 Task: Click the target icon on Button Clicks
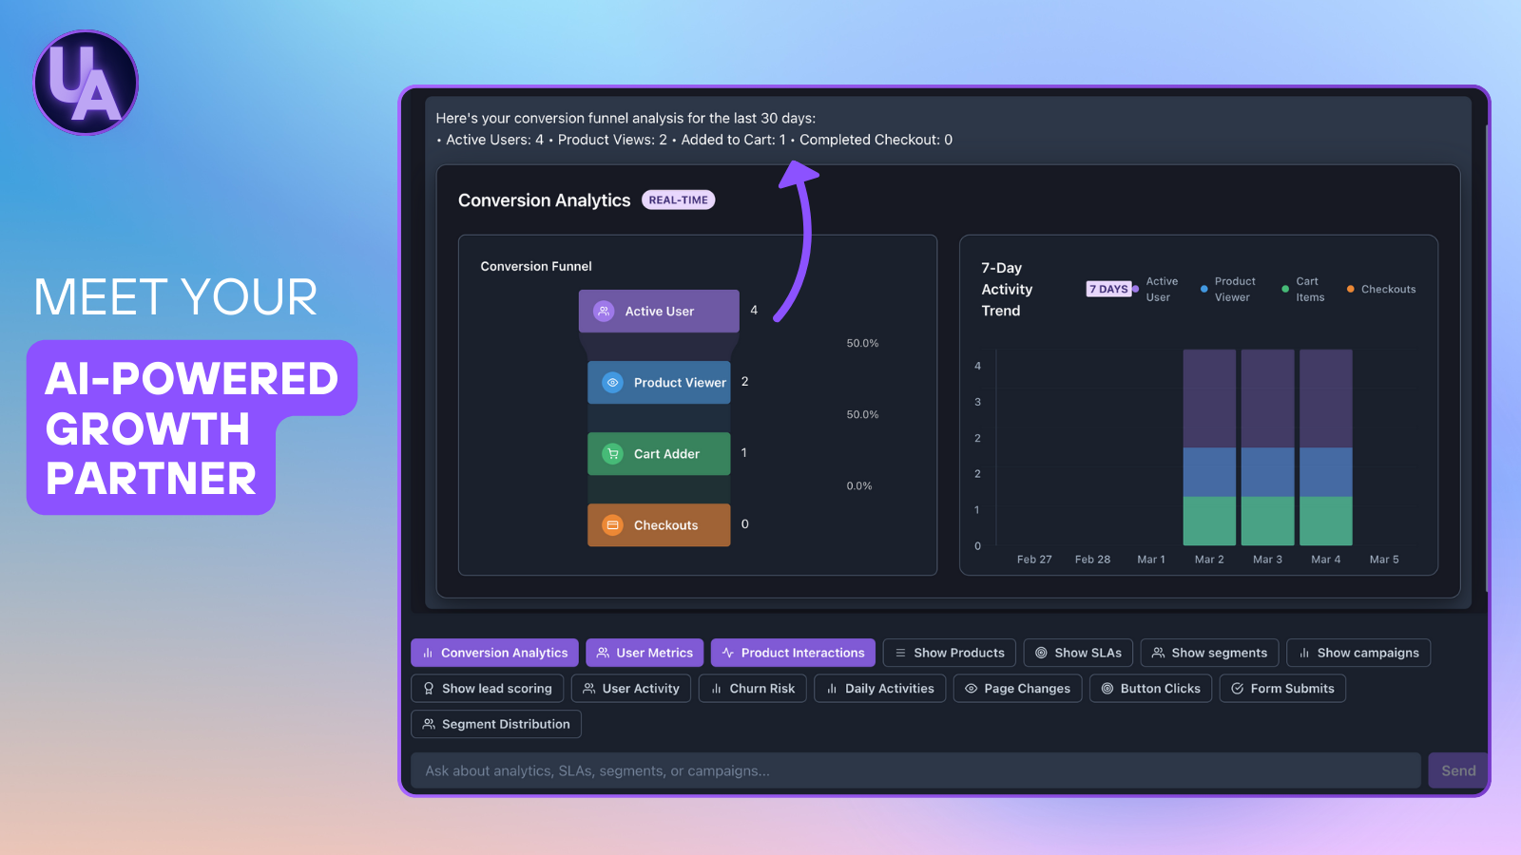tap(1107, 688)
